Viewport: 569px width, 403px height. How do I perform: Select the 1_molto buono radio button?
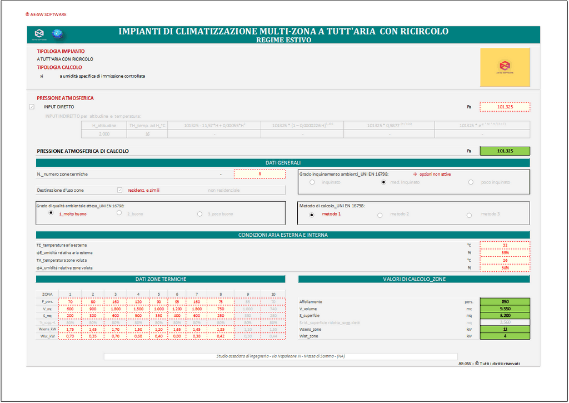pyautogui.click(x=52, y=213)
